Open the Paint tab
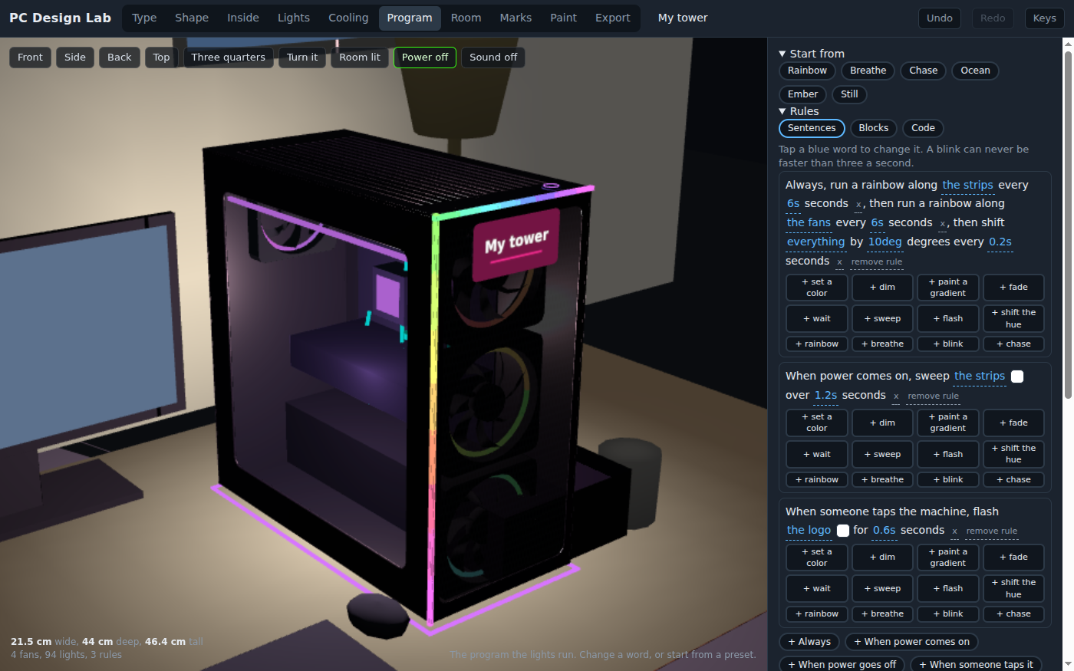1074x671 pixels. pos(563,18)
